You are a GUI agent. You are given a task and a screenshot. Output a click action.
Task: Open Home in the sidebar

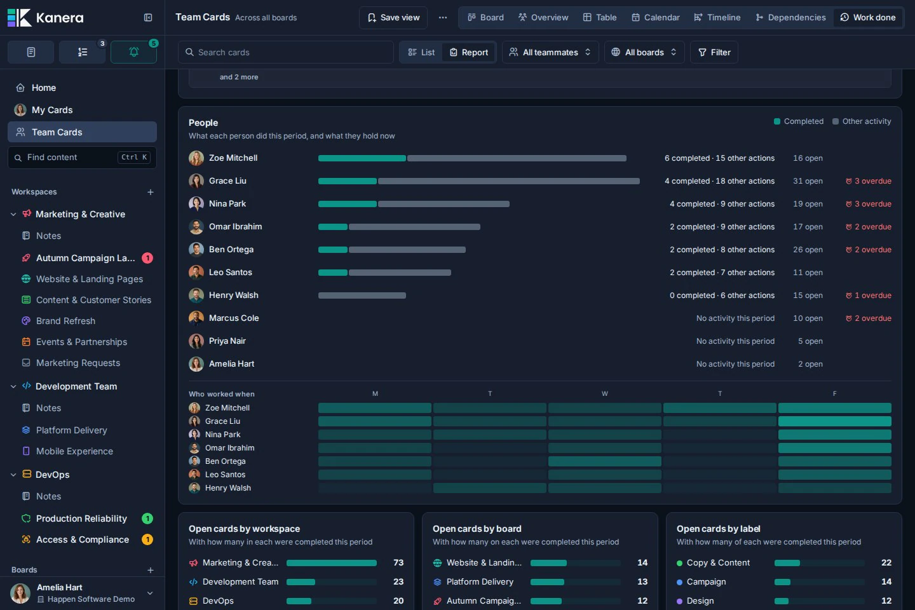coord(82,88)
